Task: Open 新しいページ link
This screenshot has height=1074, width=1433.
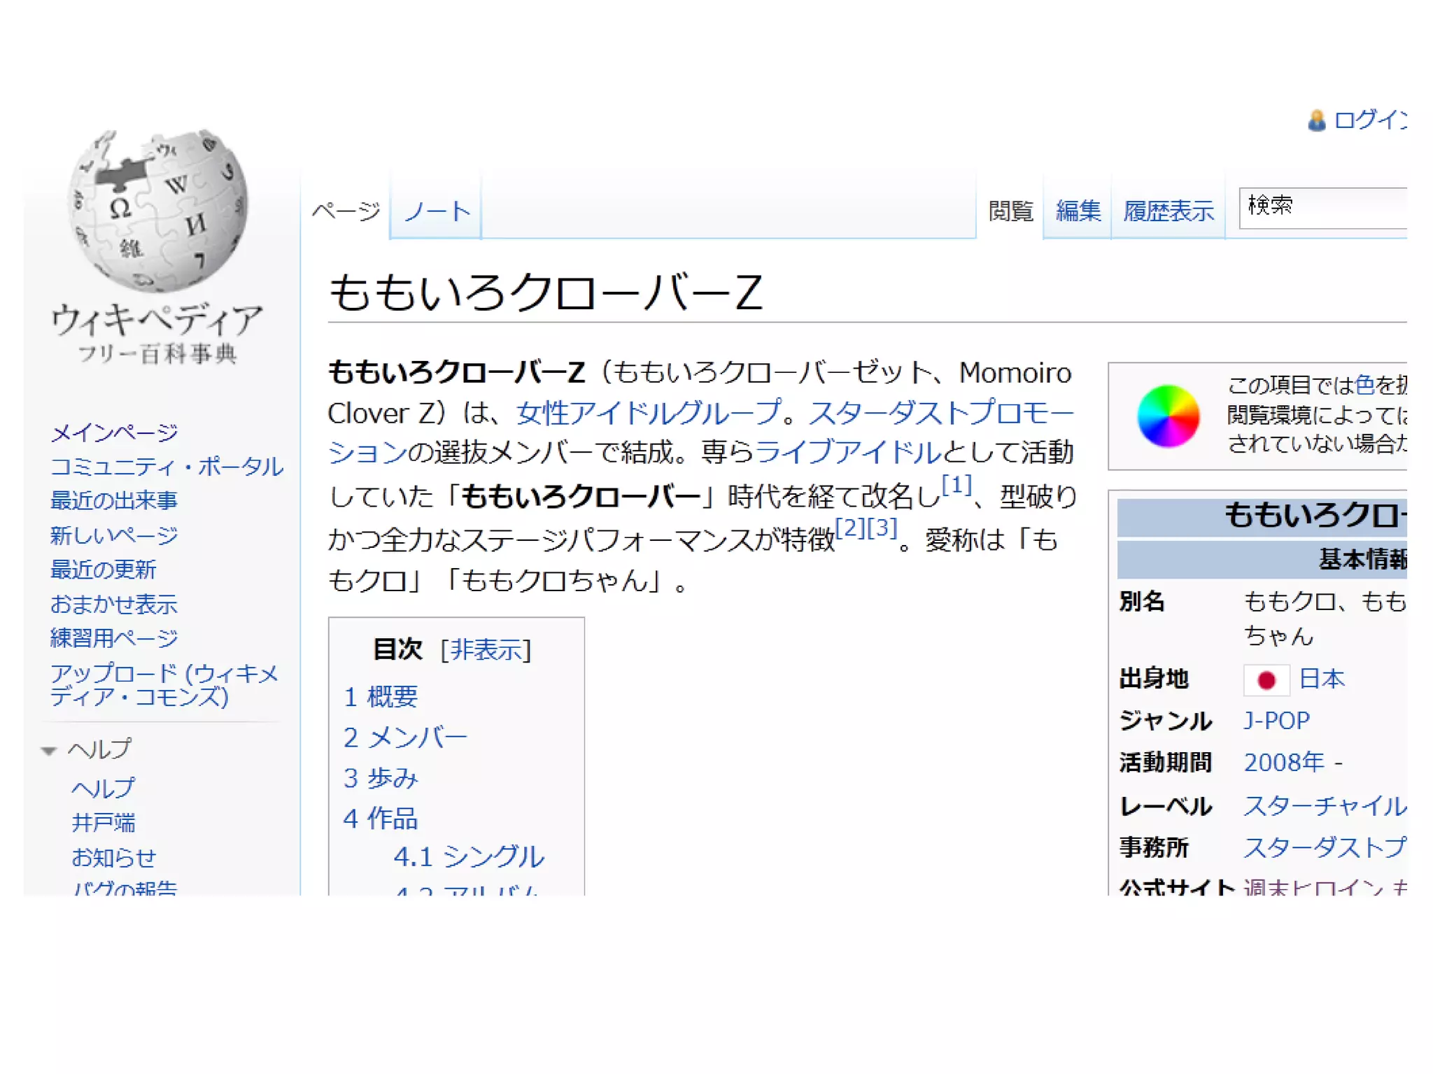Action: [114, 535]
